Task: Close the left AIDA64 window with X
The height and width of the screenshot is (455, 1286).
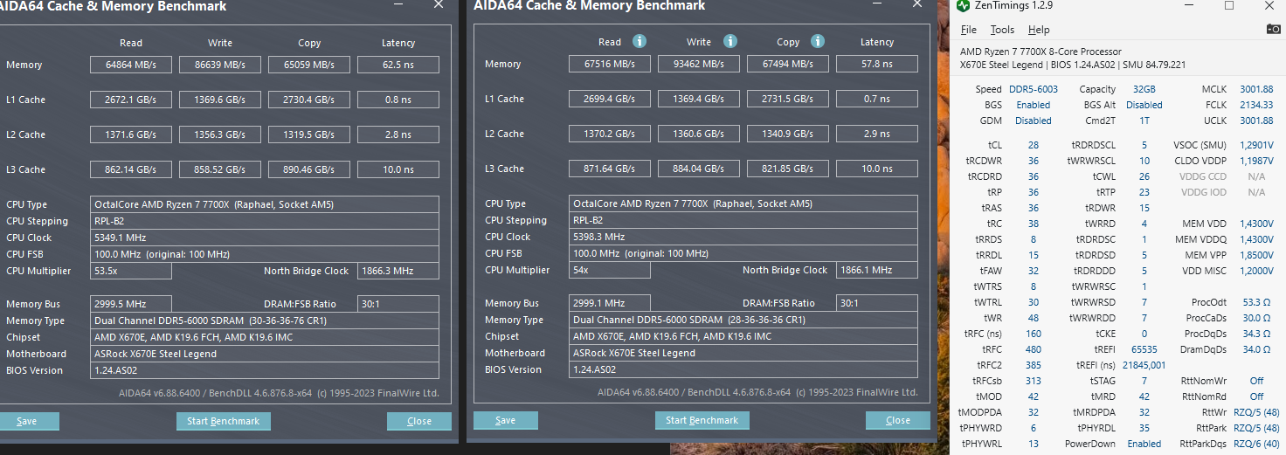Action: click(438, 4)
